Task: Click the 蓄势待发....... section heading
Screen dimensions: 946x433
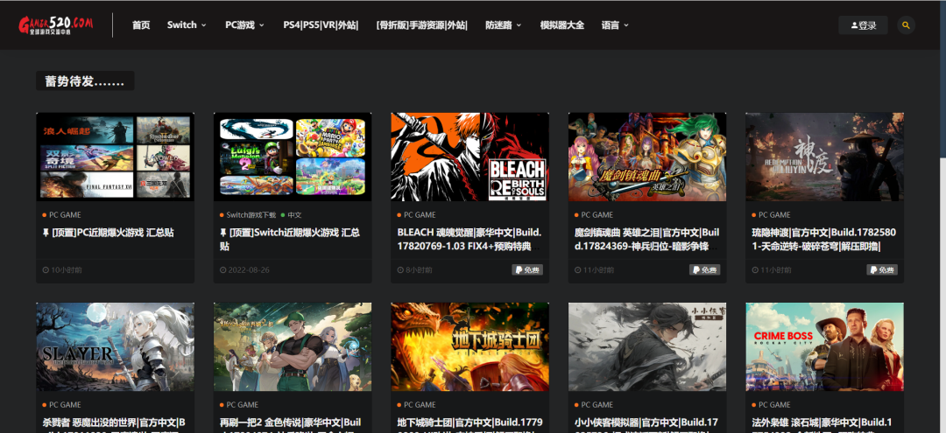Action: [x=85, y=80]
